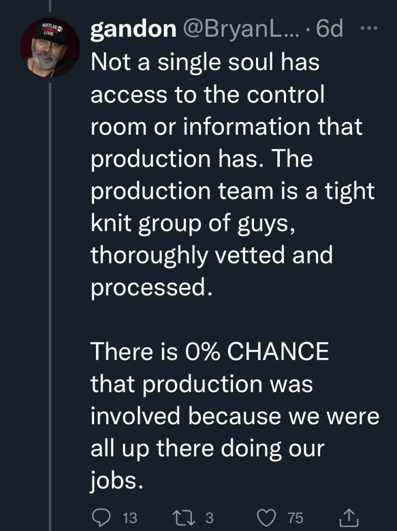This screenshot has height=531, width=397.
Task: Click the vertical thread line below avatar
Action: pyautogui.click(x=50, y=259)
